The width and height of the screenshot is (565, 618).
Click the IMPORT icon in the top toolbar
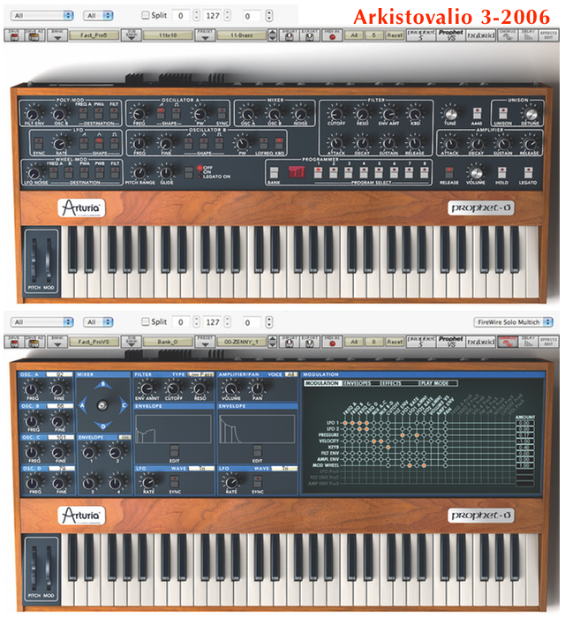290,35
